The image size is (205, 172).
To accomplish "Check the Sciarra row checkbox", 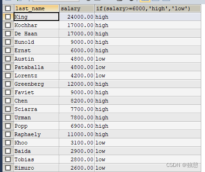I will tap(8, 109).
